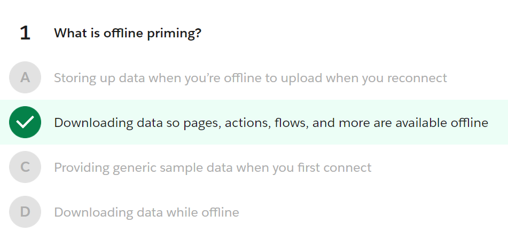The height and width of the screenshot is (239, 508).
Task: Click the green checkmark answer circle
Action: (x=25, y=122)
